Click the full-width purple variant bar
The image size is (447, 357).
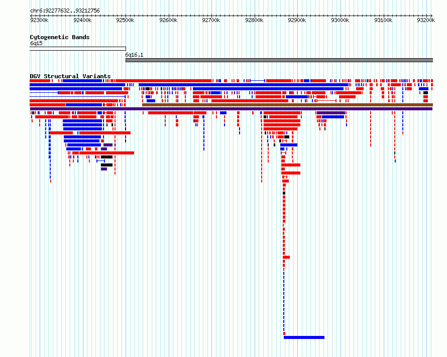pyautogui.click(x=231, y=109)
